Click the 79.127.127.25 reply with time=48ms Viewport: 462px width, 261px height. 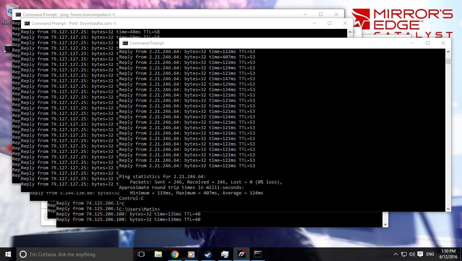coord(90,32)
